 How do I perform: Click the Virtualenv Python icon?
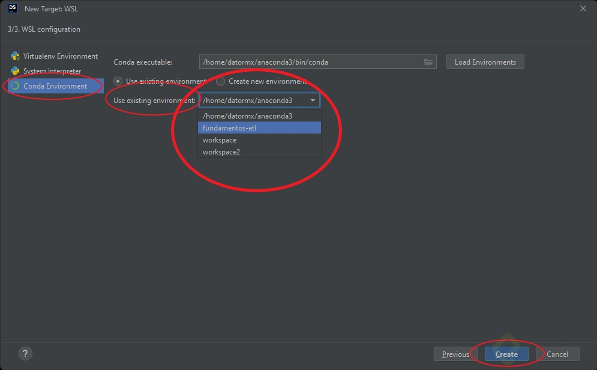(x=15, y=56)
